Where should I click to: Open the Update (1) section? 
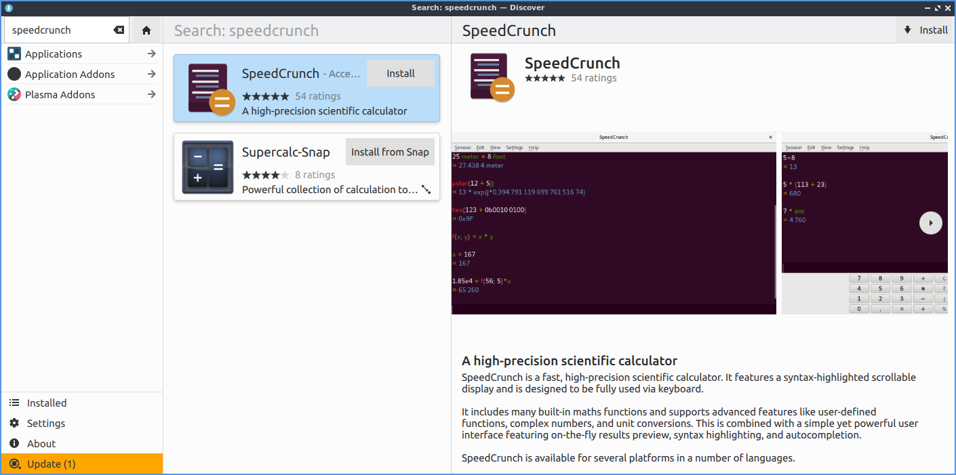click(x=51, y=463)
